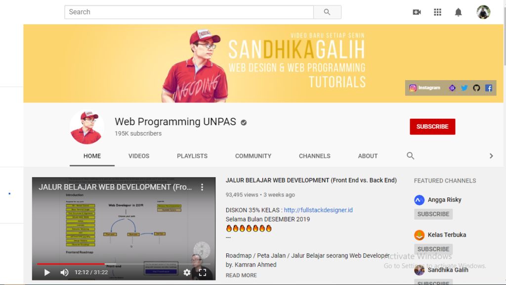Open the Kelas Terbuka channel name
506x285 pixels.
[x=447, y=235]
